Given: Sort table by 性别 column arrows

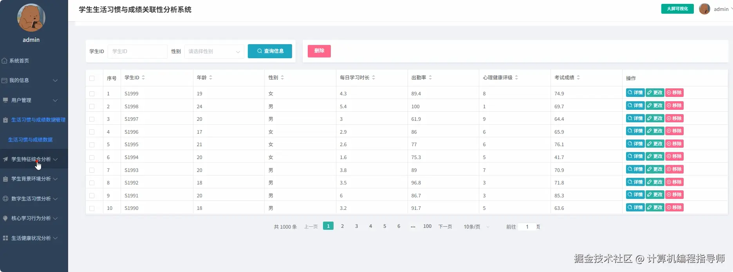Looking at the screenshot, I should point(282,78).
